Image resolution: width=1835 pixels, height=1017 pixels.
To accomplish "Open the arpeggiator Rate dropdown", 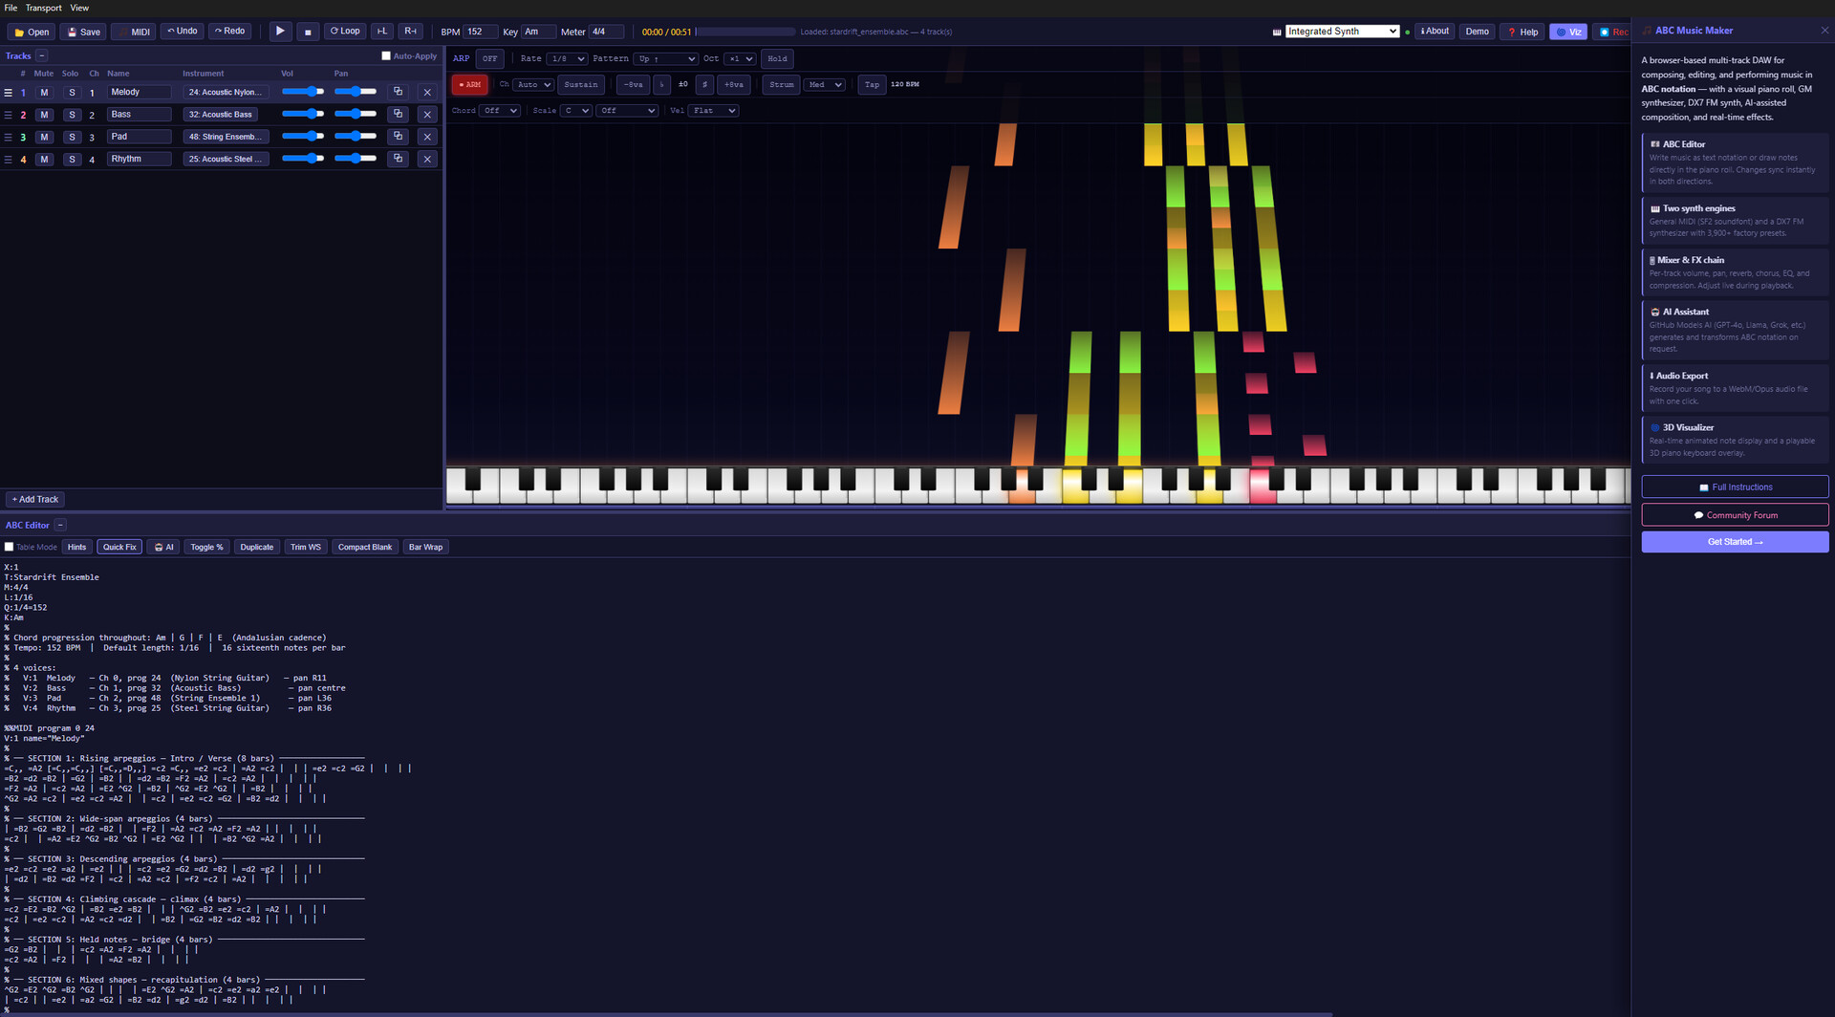I will (567, 58).
